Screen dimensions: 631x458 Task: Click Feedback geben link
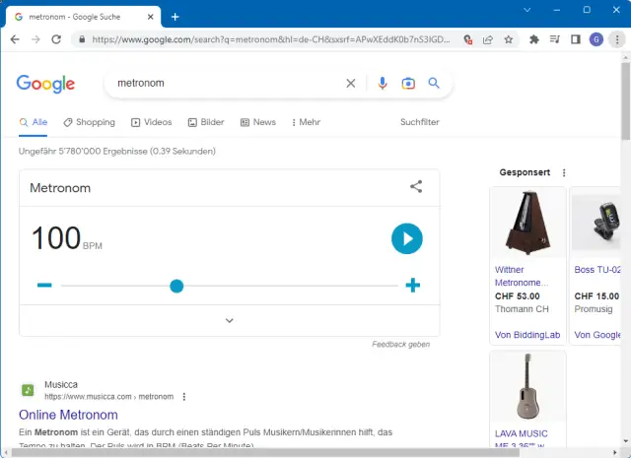pos(401,344)
